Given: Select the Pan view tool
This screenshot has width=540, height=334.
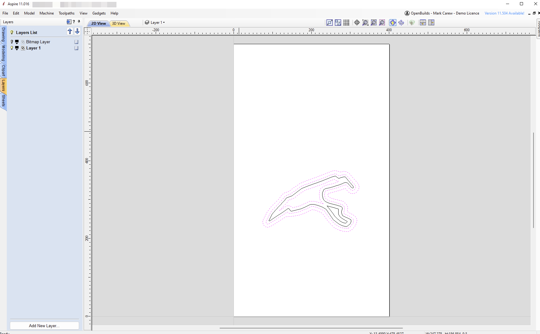Looking at the screenshot, I should click(x=357, y=23).
